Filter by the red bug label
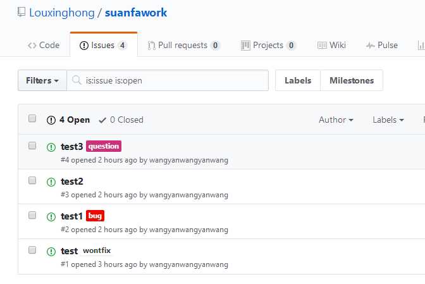Image resolution: width=425 pixels, height=284 pixels. [x=95, y=216]
